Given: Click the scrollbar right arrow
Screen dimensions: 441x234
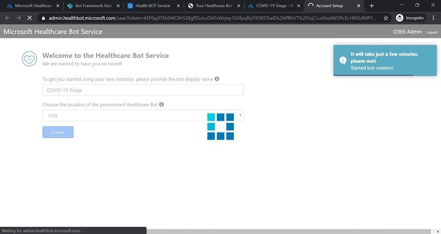Looking at the screenshot, I should coord(438,231).
